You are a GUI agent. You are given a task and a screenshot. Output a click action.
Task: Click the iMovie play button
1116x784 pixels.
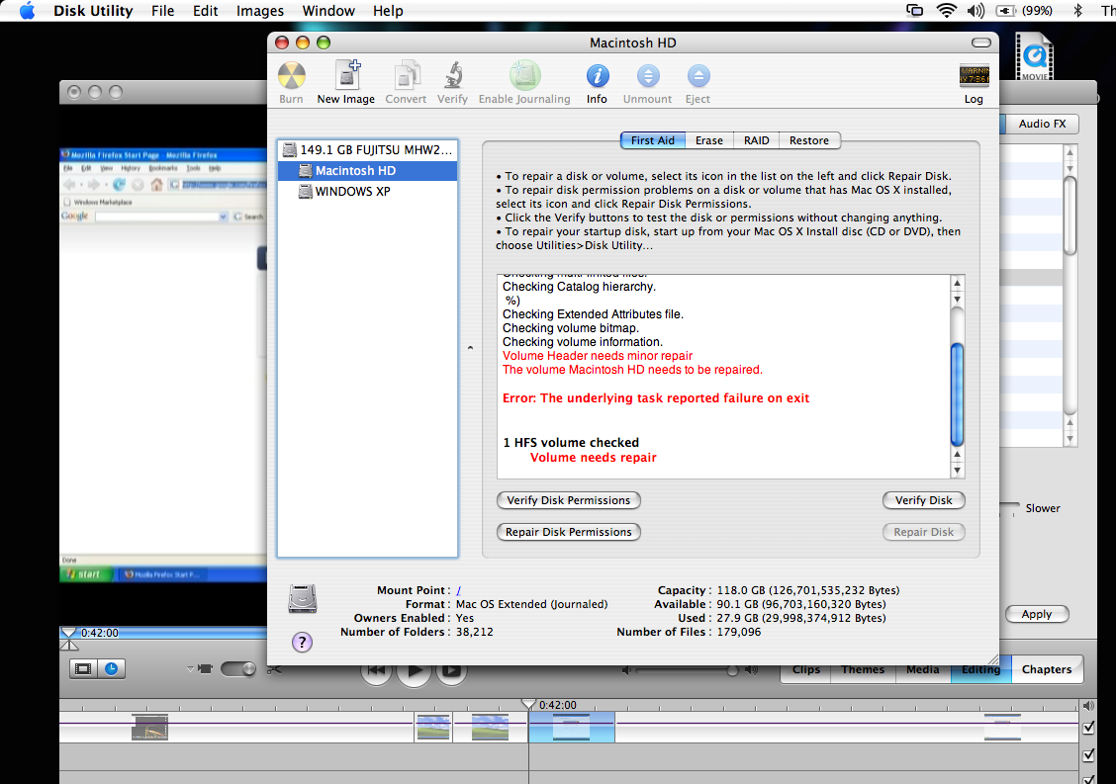coord(415,670)
